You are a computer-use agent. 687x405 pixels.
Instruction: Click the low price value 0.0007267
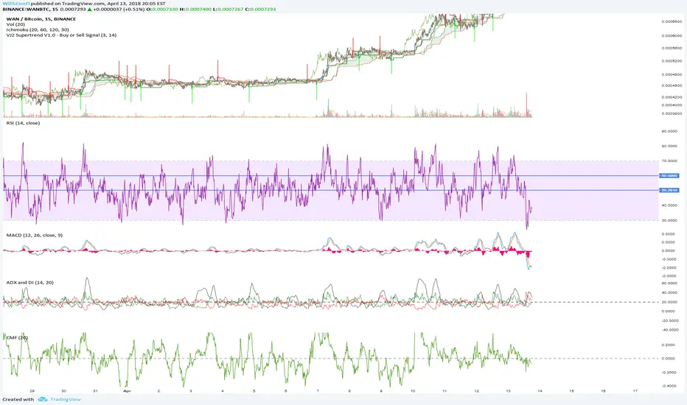(231, 9)
